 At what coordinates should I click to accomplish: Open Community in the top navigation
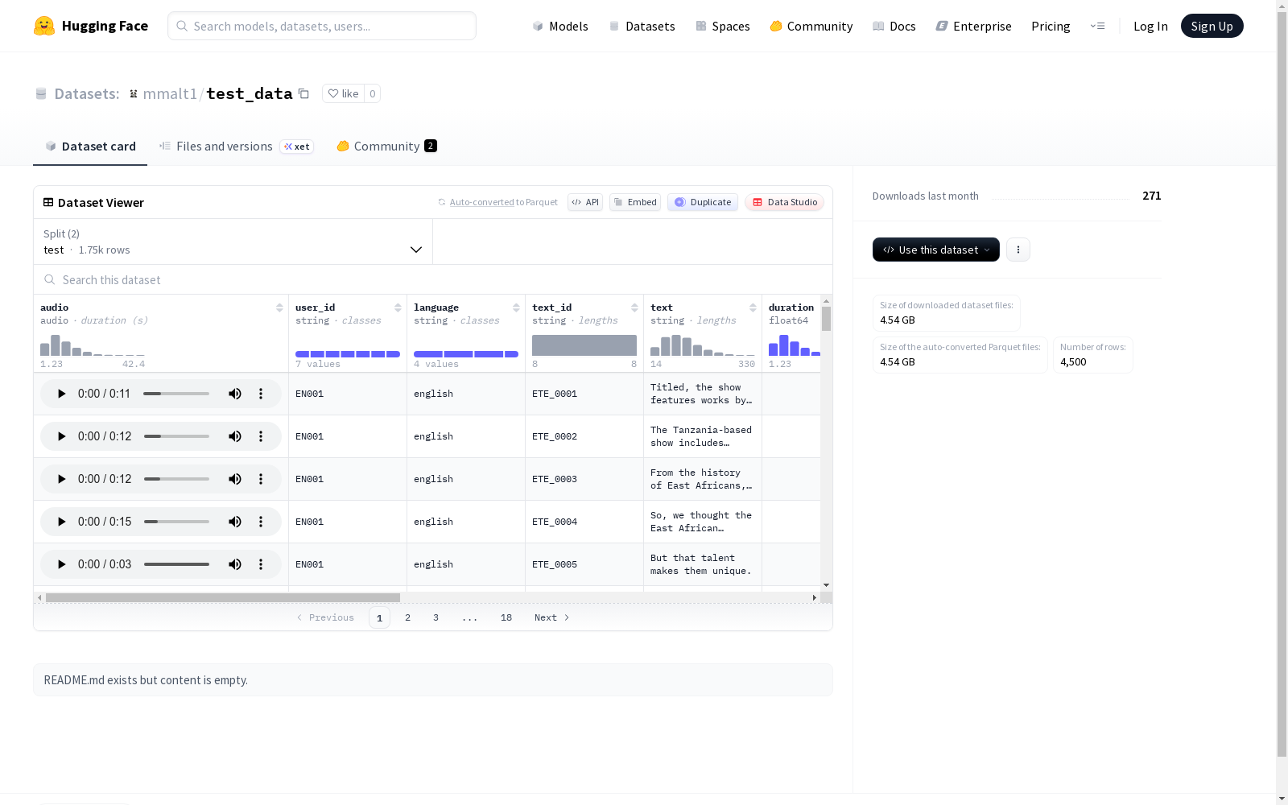811,26
